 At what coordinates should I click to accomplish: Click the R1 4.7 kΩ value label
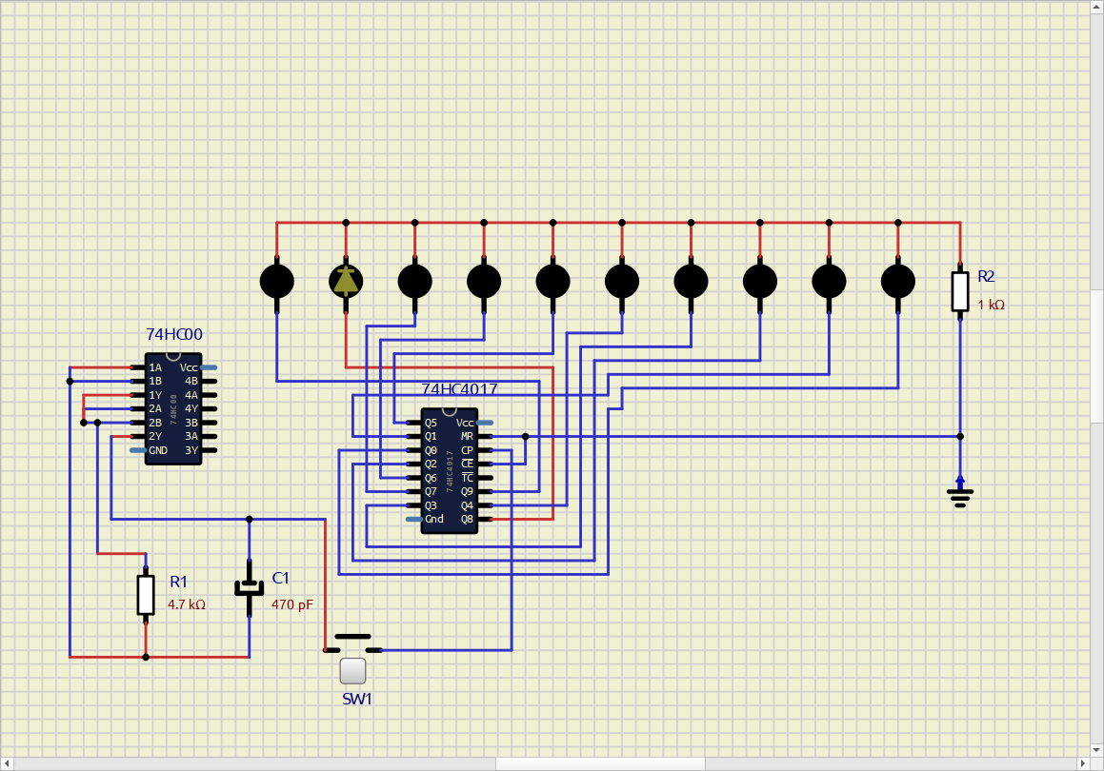click(187, 604)
